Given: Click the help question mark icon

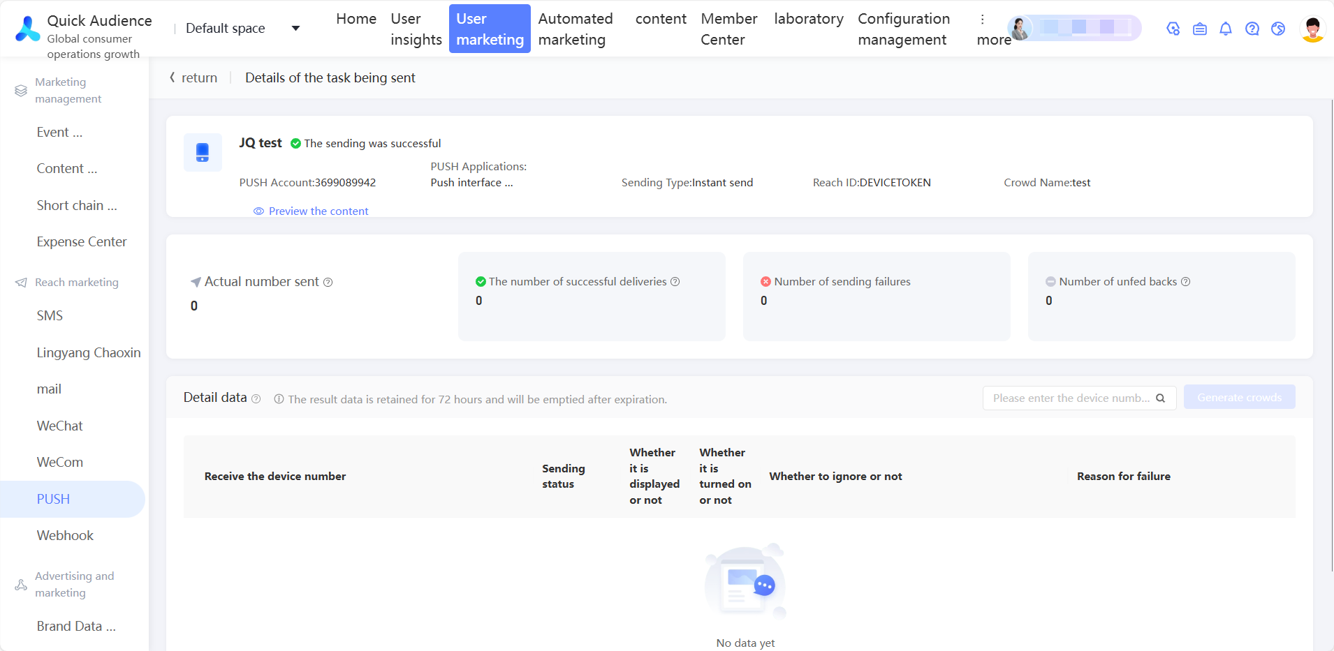Looking at the screenshot, I should tap(1252, 29).
